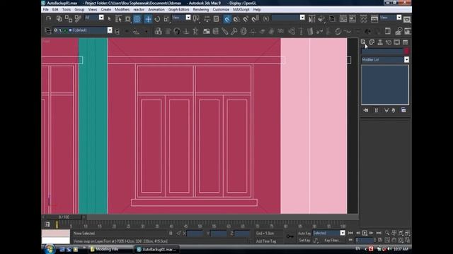
Task: Open render type 'View' dropdown
Action: point(399,18)
